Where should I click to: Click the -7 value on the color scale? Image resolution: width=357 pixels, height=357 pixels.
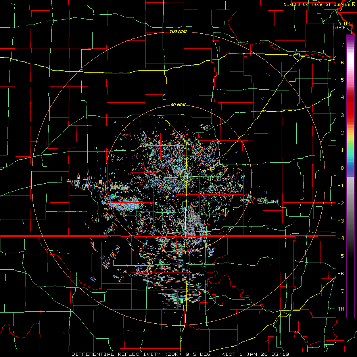(341, 291)
